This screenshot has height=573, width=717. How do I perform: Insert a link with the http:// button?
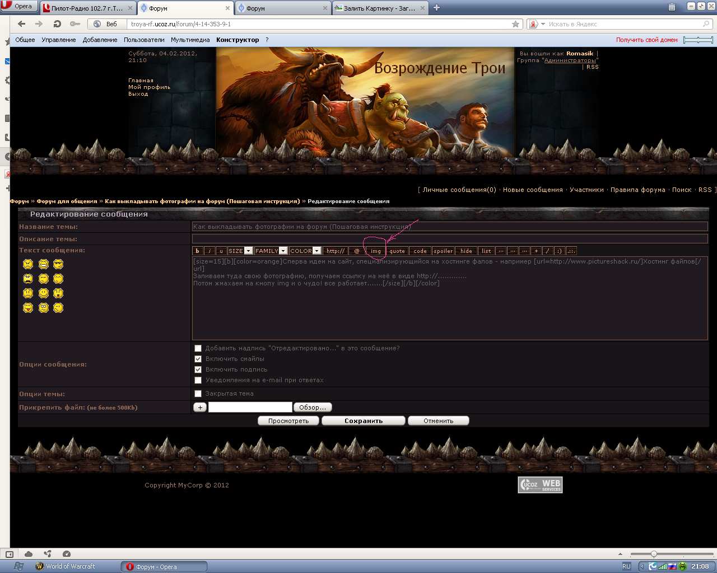pos(336,251)
